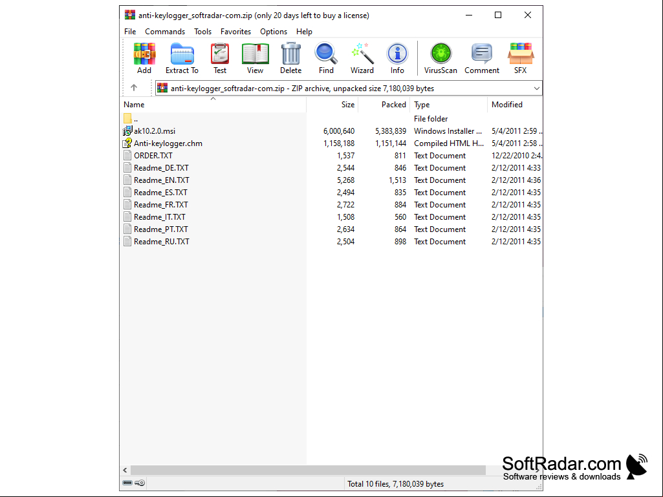
Task: Click 'Windows Installer' type cell
Action: [x=448, y=131]
